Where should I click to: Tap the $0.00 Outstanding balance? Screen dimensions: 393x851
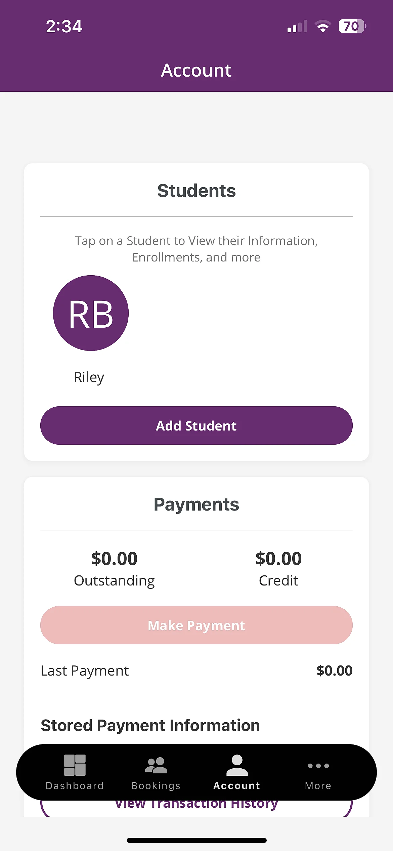tap(114, 559)
